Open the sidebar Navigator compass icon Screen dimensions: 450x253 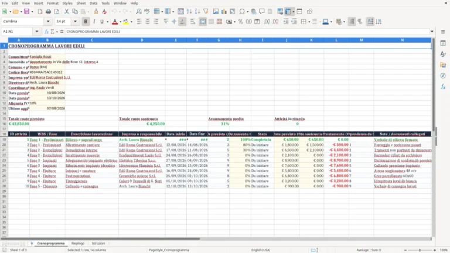[443, 76]
